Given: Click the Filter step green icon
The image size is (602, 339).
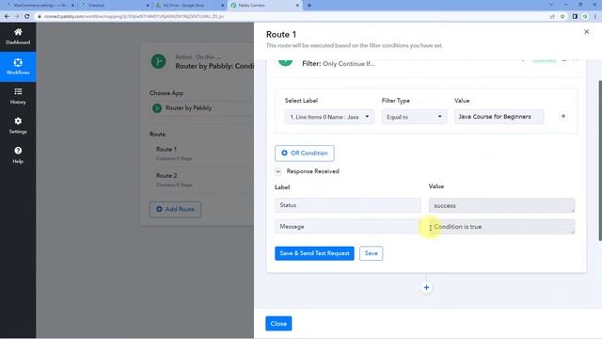Looking at the screenshot, I should coord(285,62).
